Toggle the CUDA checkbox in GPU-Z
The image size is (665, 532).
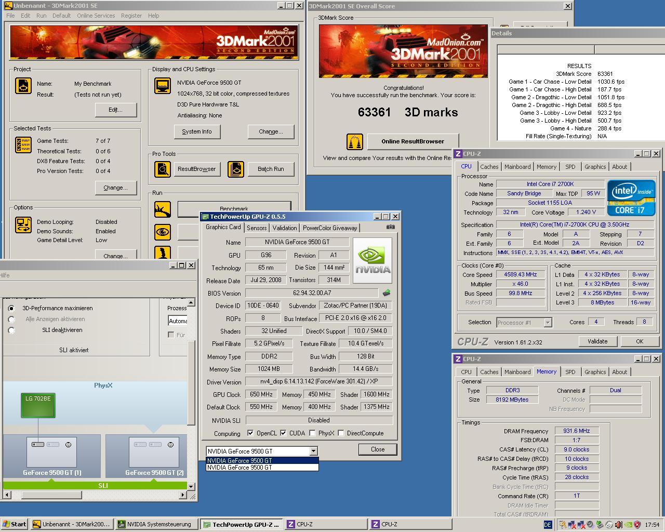click(x=283, y=433)
